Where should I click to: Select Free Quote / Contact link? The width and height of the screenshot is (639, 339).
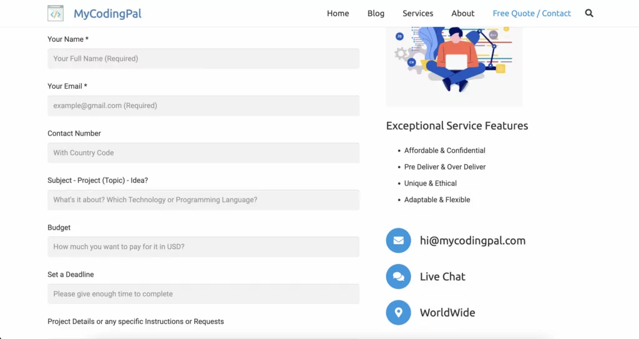click(532, 14)
